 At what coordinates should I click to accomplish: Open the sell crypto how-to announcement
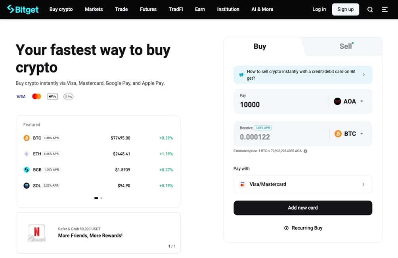point(303,75)
